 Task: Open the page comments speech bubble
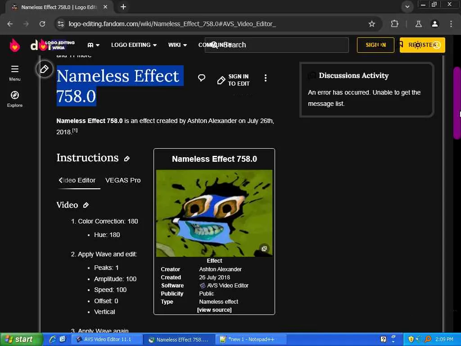pyautogui.click(x=202, y=77)
